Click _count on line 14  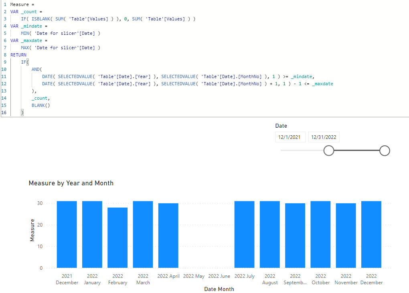[x=40, y=98]
